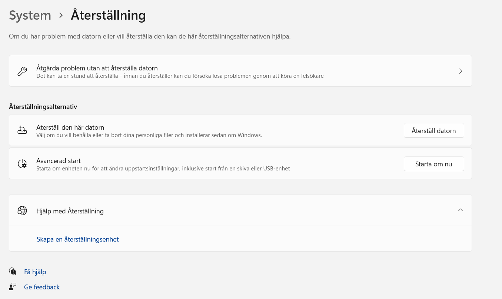Click the Återställning breadcrumb title
Image resolution: width=502 pixels, height=299 pixels.
click(x=108, y=16)
